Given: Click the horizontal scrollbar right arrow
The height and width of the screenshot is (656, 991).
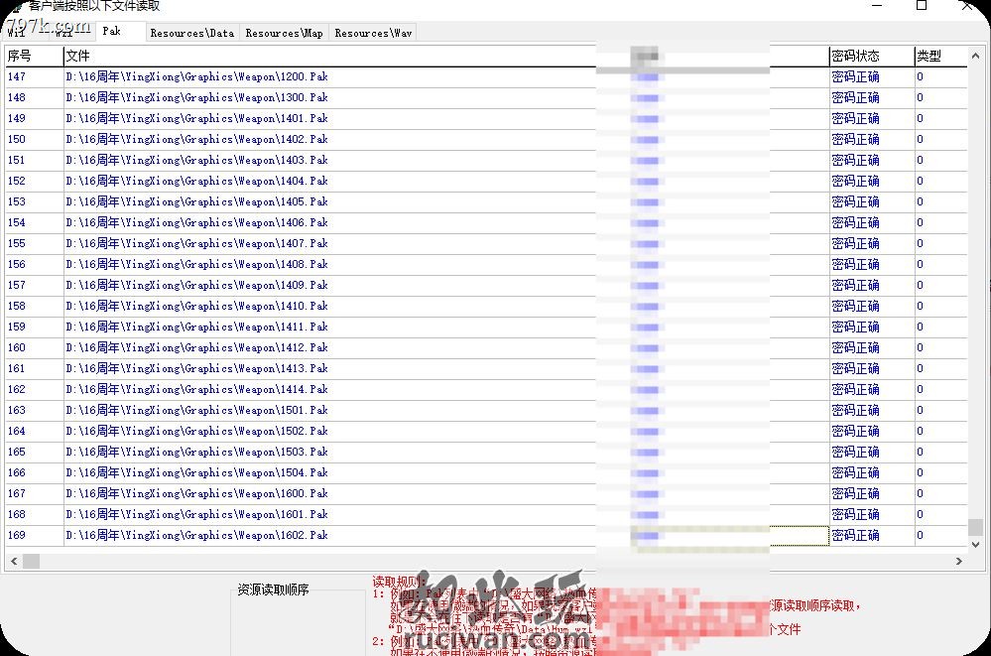Looking at the screenshot, I should (959, 561).
